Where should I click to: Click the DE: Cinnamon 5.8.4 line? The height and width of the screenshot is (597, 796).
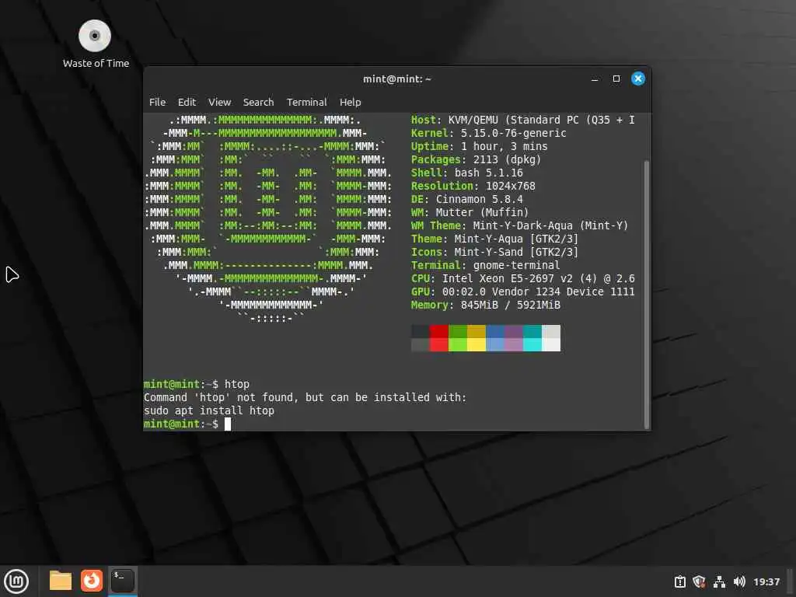[x=466, y=199]
